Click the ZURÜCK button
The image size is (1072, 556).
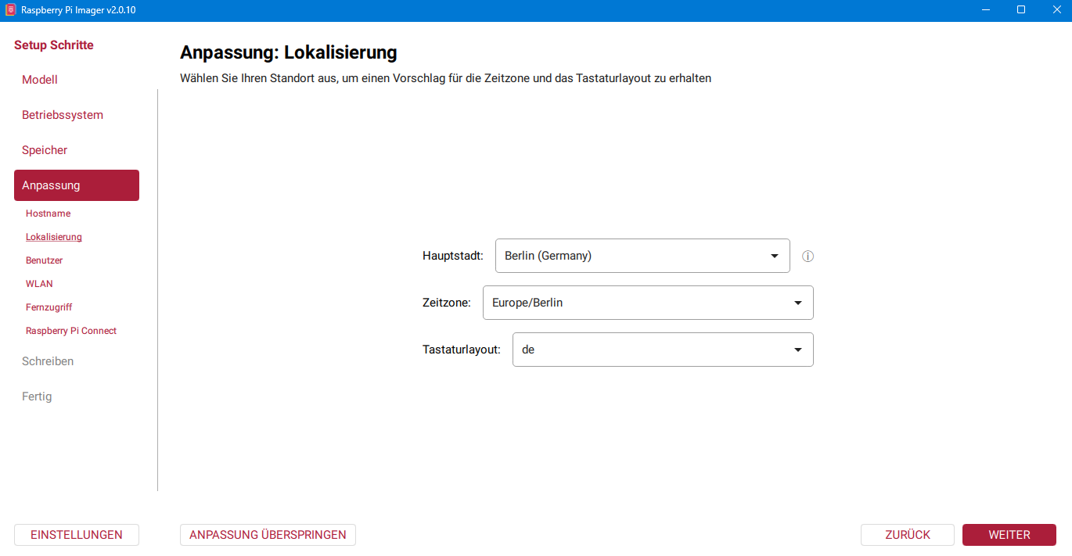(908, 535)
